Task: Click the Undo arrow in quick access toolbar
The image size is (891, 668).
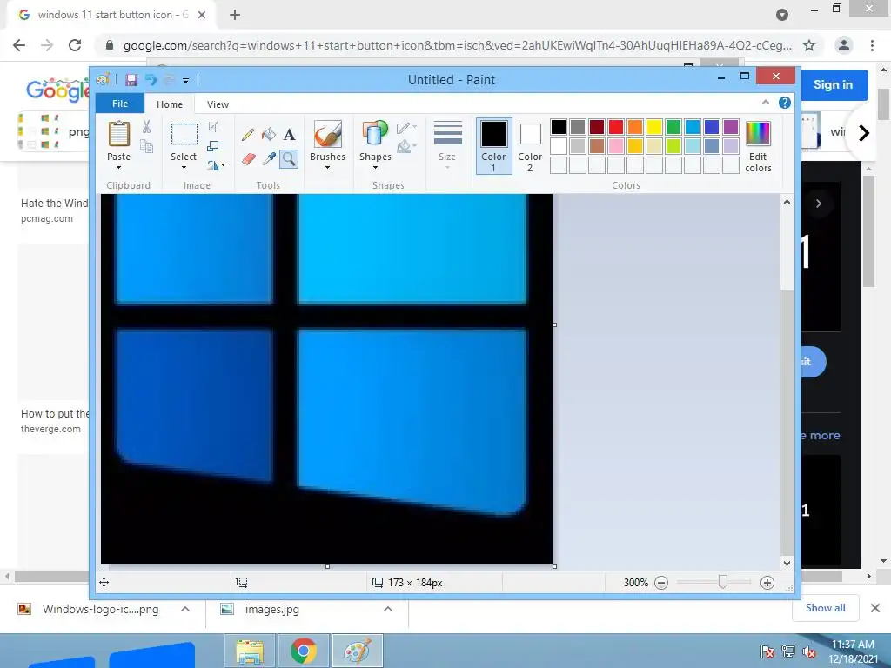Action: coord(151,79)
